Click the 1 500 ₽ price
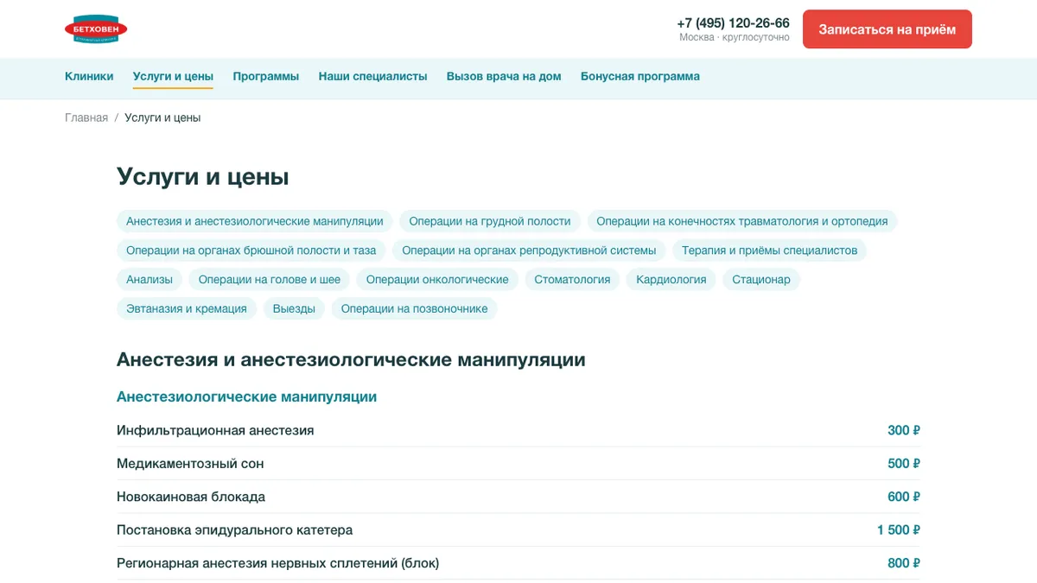Viewport: 1037px width, 583px height. 899,529
